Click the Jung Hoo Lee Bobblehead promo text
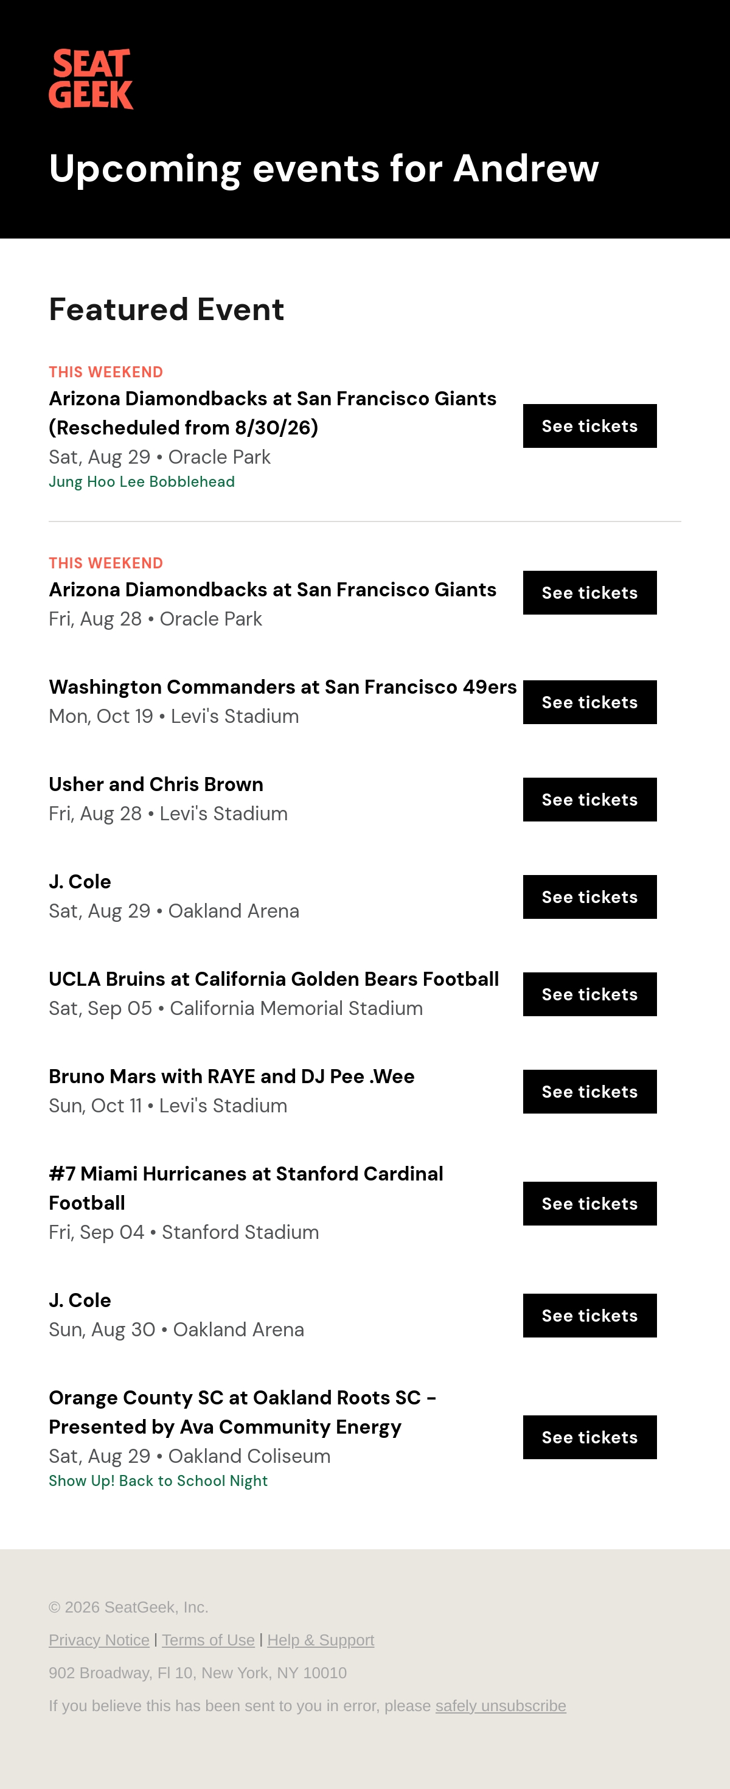 pos(142,481)
